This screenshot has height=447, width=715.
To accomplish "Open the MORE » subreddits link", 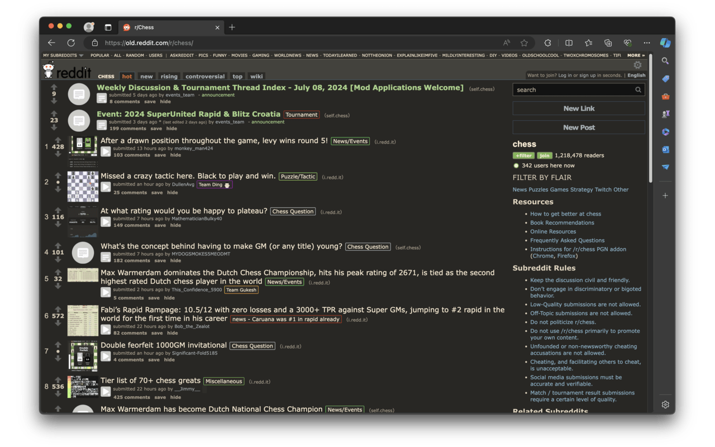I will [x=636, y=55].
